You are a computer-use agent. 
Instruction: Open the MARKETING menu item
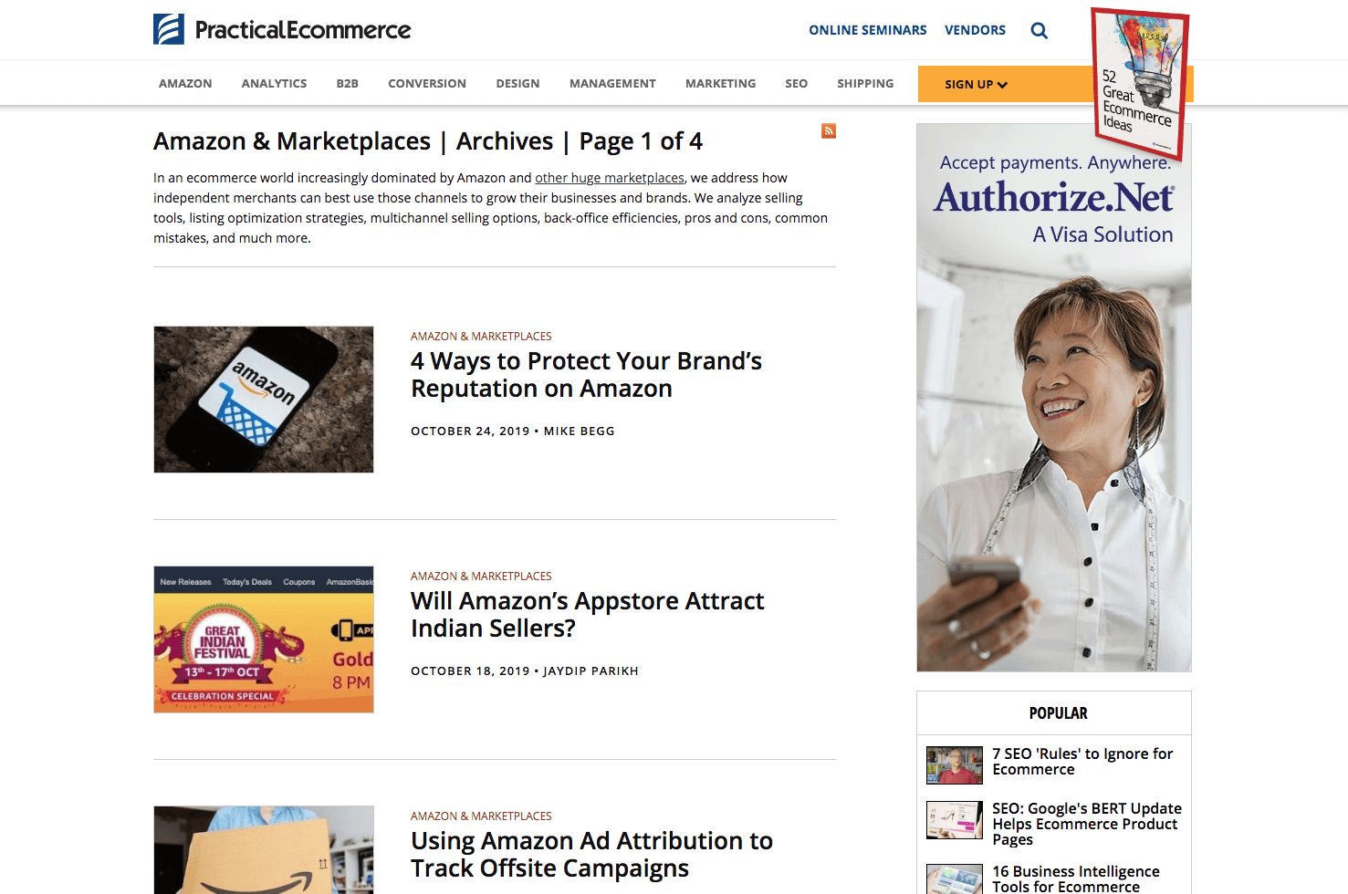click(x=720, y=83)
